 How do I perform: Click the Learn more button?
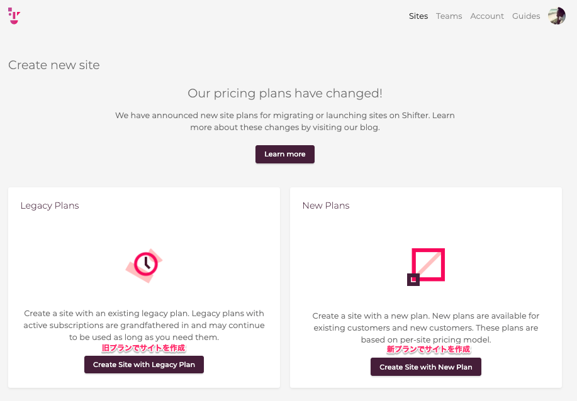(285, 154)
